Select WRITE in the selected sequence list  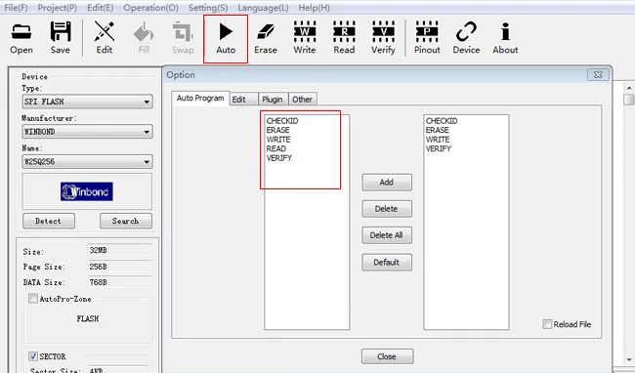point(438,140)
